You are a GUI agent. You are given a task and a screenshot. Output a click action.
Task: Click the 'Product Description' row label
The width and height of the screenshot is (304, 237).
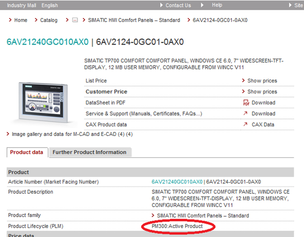click(x=30, y=192)
